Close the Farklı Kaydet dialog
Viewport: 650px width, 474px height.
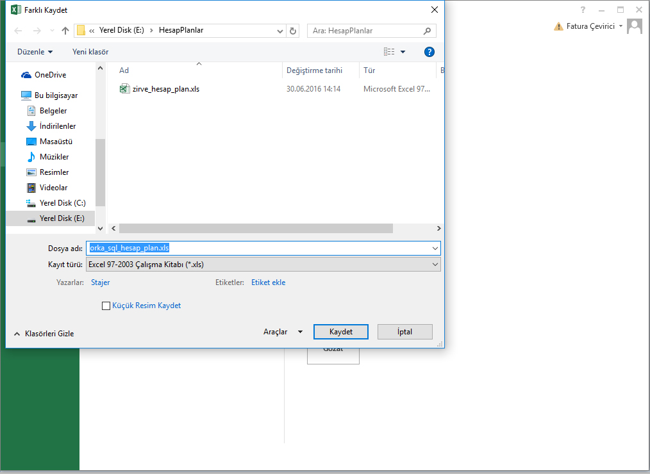(x=435, y=10)
